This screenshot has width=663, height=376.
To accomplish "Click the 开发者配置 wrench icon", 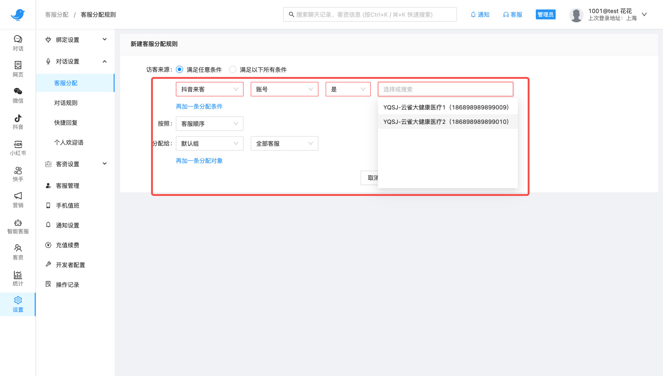I will pos(48,264).
